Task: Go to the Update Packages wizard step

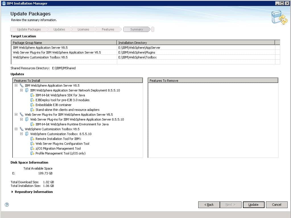Action: click(x=29, y=29)
